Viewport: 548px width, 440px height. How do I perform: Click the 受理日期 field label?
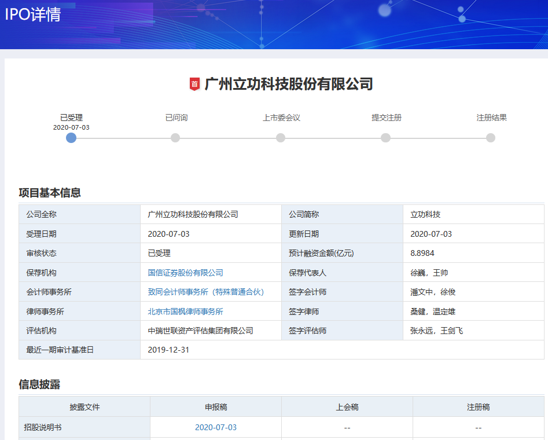pos(41,234)
